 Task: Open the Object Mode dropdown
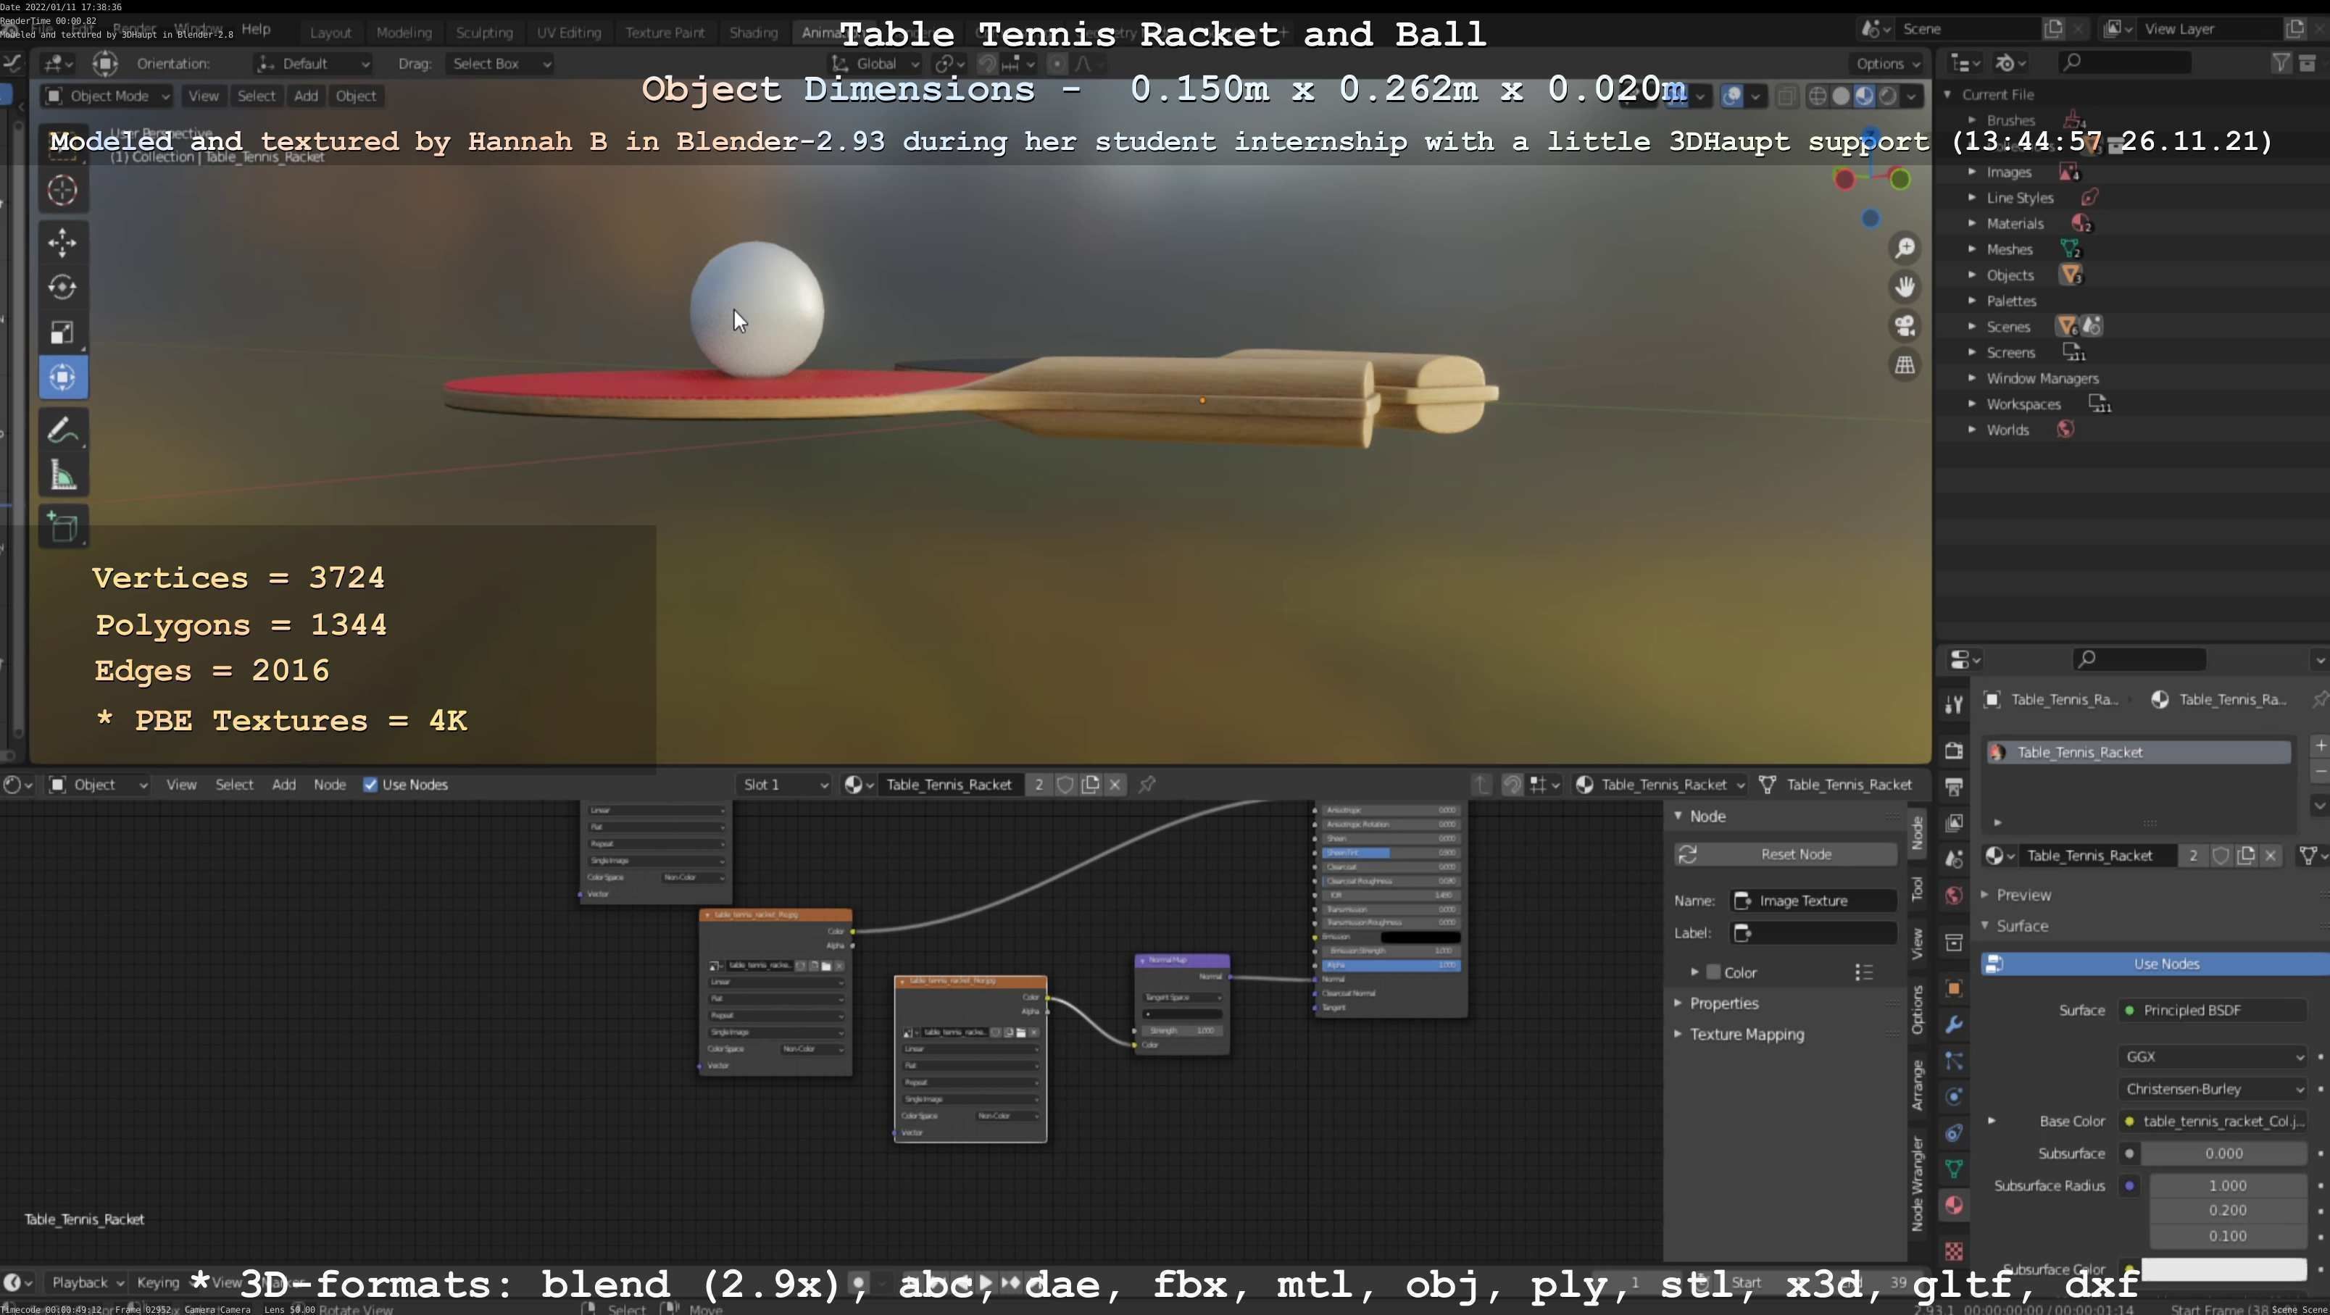click(108, 96)
